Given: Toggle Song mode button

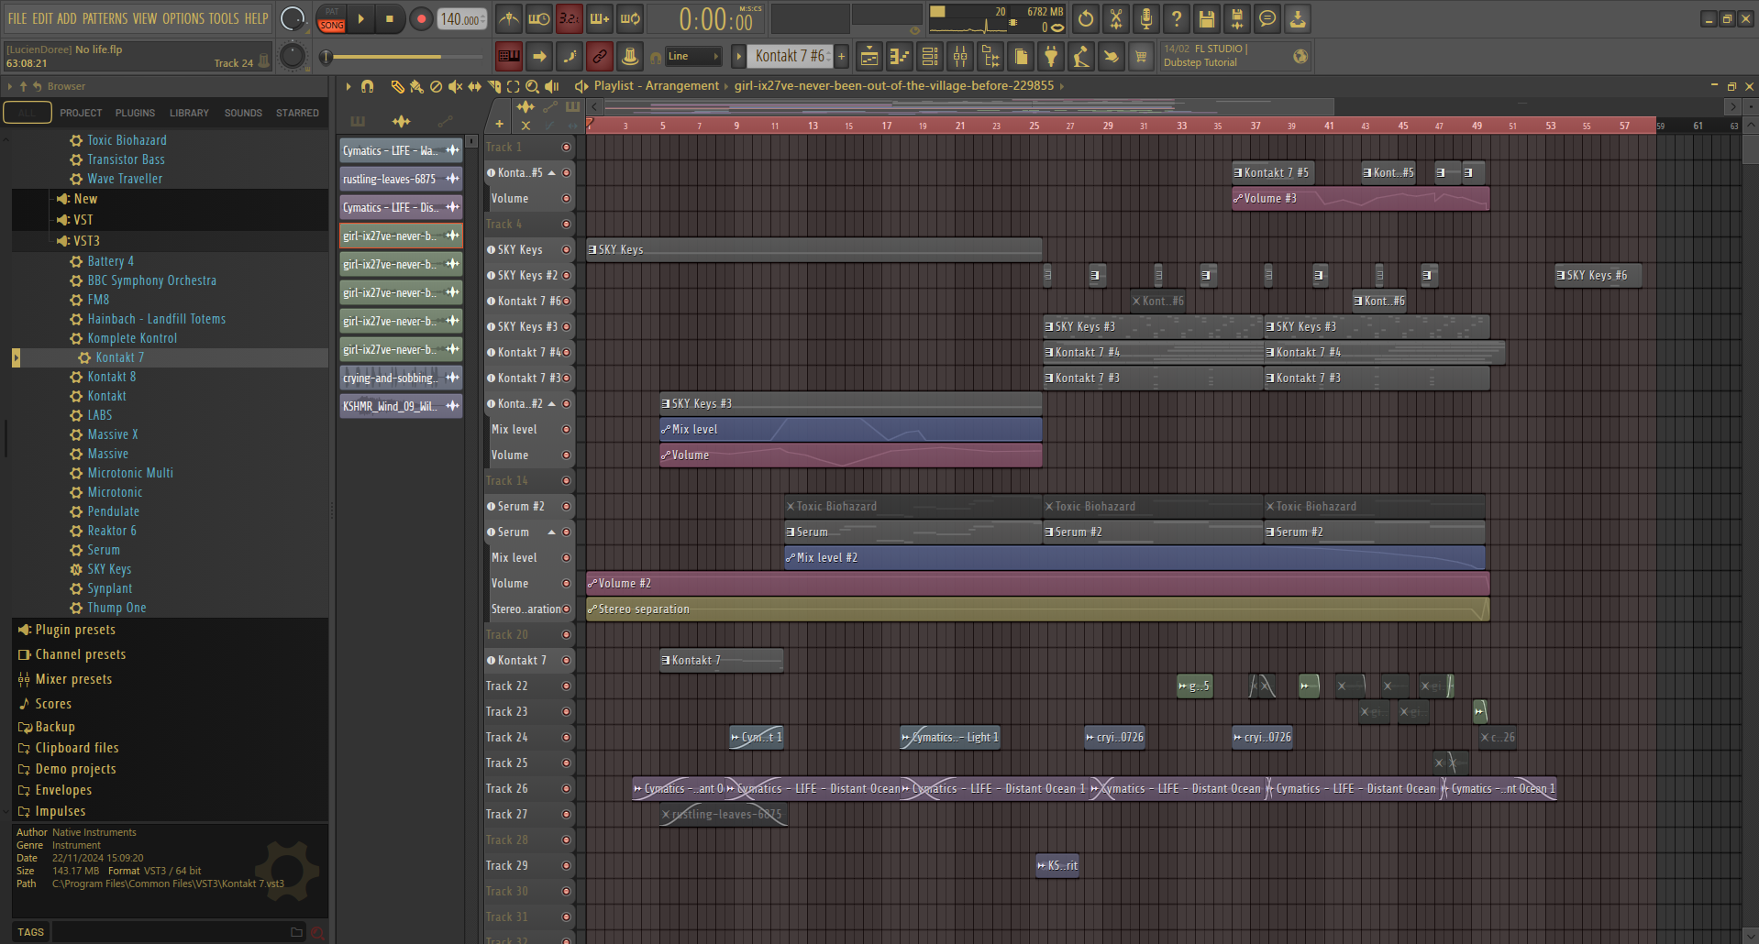Looking at the screenshot, I should click(x=332, y=26).
